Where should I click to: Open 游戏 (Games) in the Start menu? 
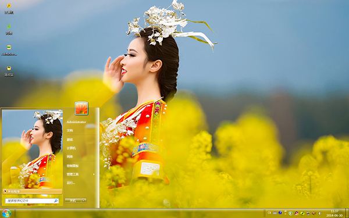tap(70, 140)
